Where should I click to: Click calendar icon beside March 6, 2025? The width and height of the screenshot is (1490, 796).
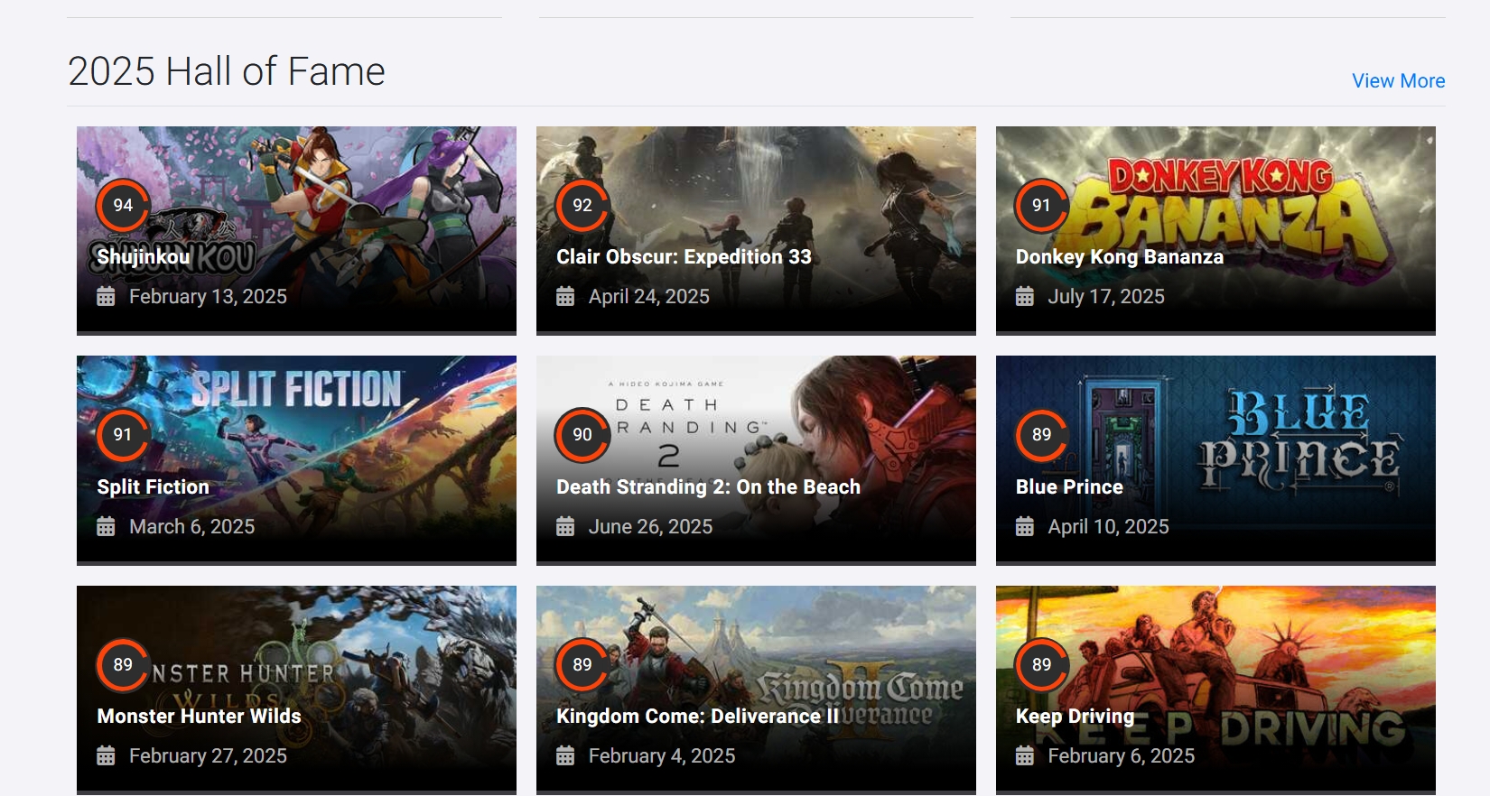pos(106,527)
